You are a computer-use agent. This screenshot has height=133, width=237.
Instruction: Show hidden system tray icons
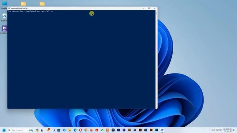point(210,130)
